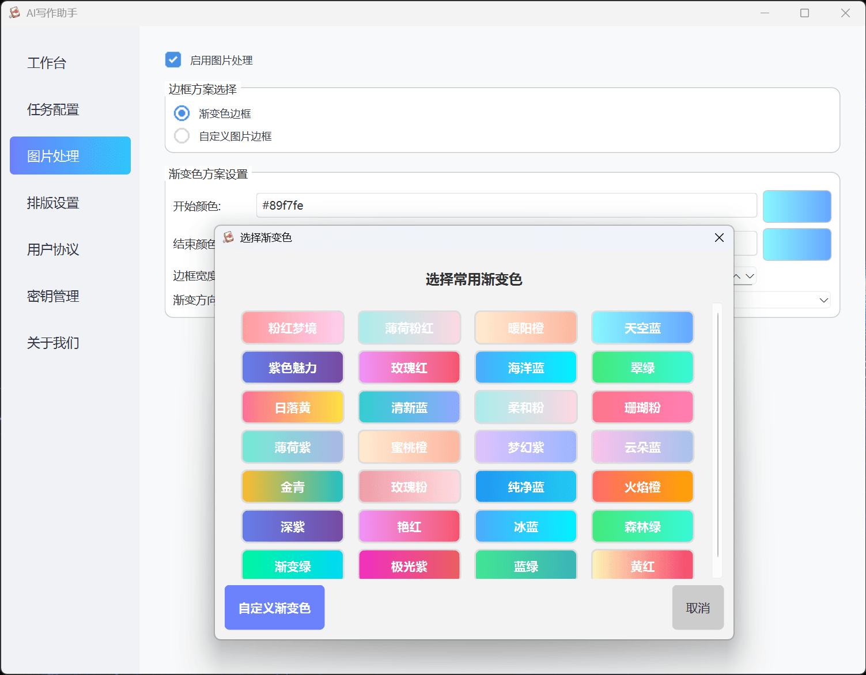Viewport: 866px width, 675px height.
Task: Click the dialog scrollbar to scroll presets
Action: pyautogui.click(x=717, y=440)
